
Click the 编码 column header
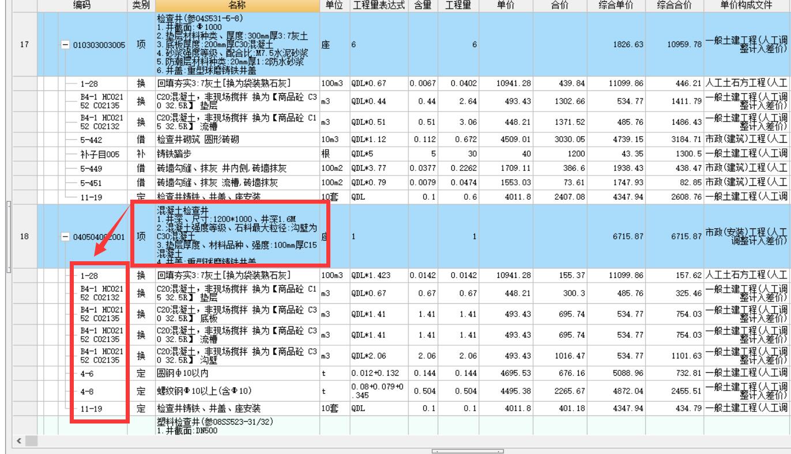click(x=81, y=6)
